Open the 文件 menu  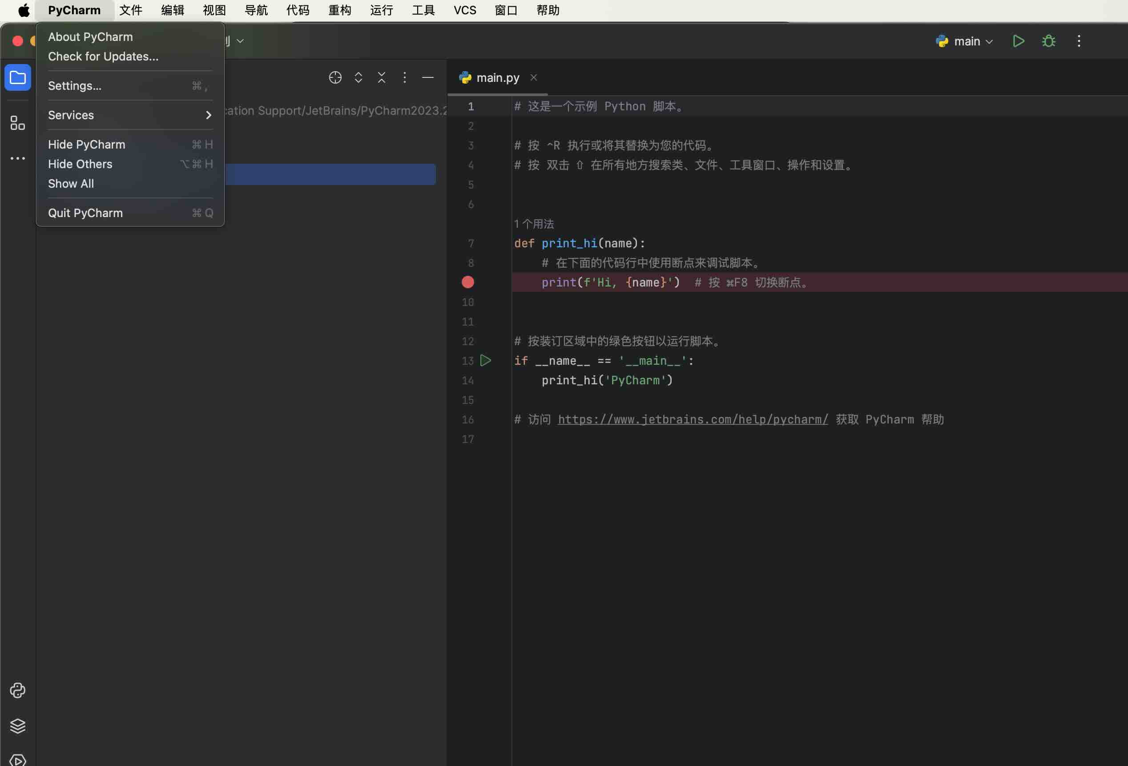(131, 10)
